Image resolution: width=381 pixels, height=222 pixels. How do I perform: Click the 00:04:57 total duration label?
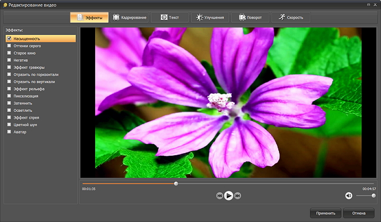coord(369,189)
